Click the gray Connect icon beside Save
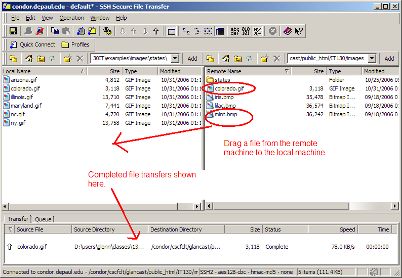Screen dimensions: 402x278 (x=28, y=31)
